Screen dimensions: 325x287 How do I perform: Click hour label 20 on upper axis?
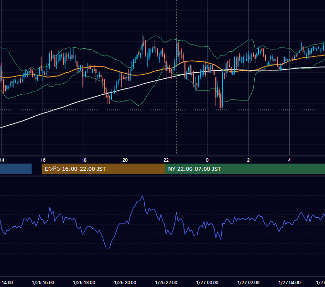tap(125, 160)
